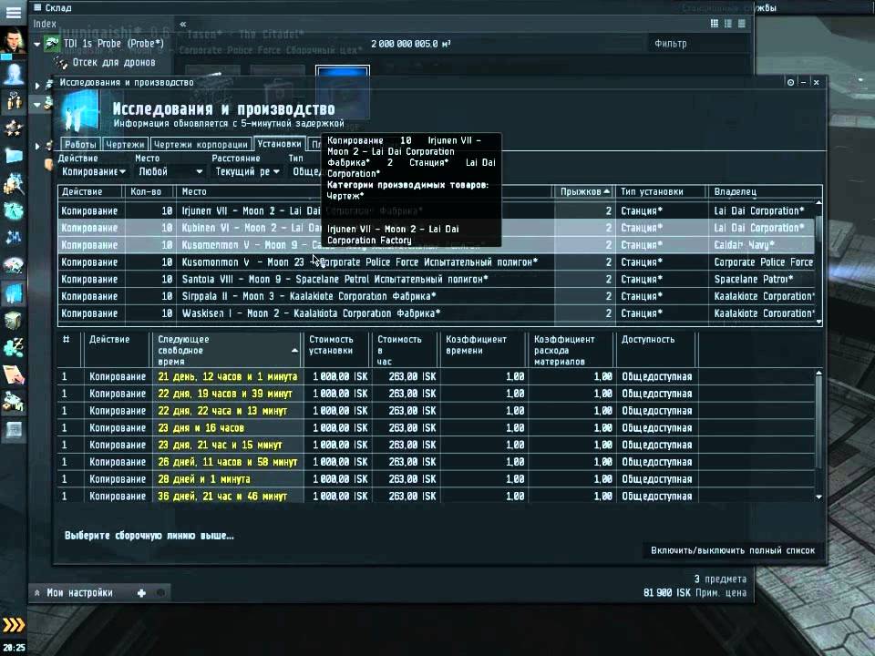The height and width of the screenshot is (656, 875).
Task: Click the 20:25 clock in sidebar
Action: [14, 648]
